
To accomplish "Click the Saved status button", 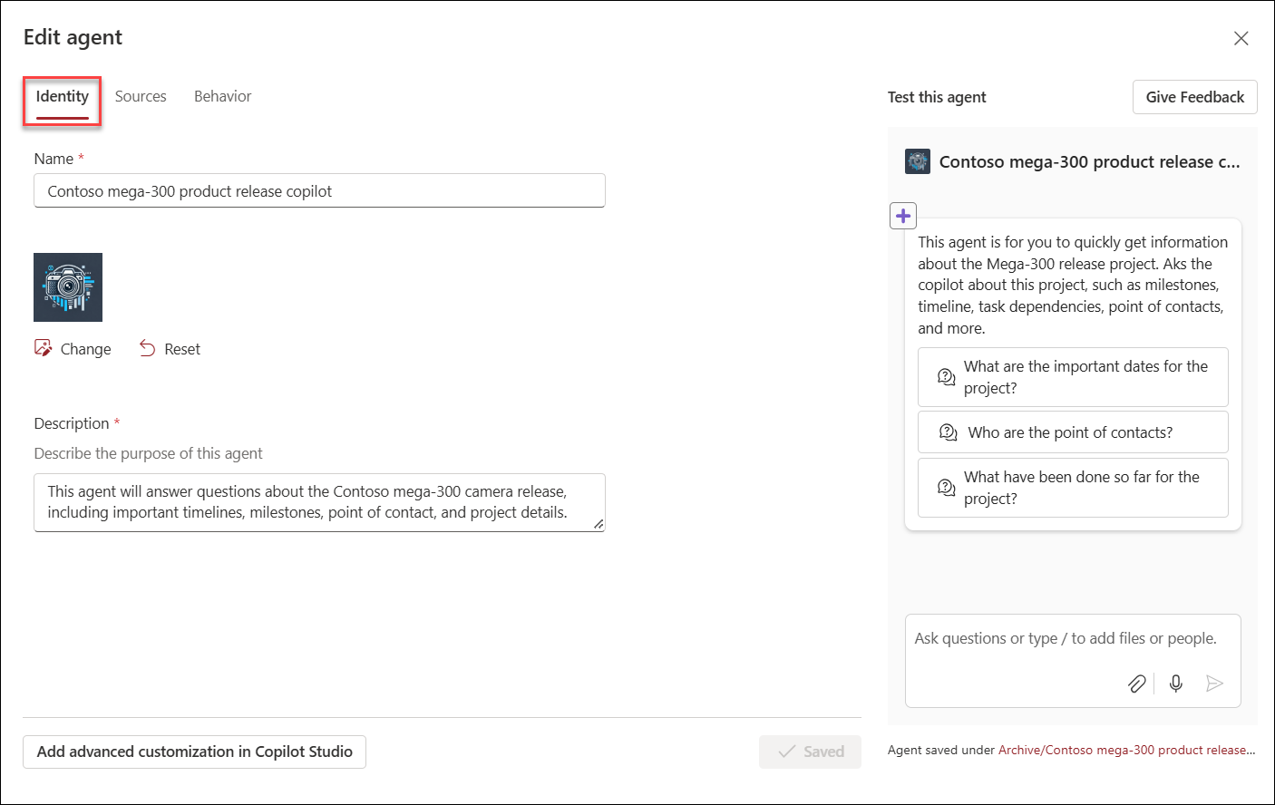I will tap(810, 752).
